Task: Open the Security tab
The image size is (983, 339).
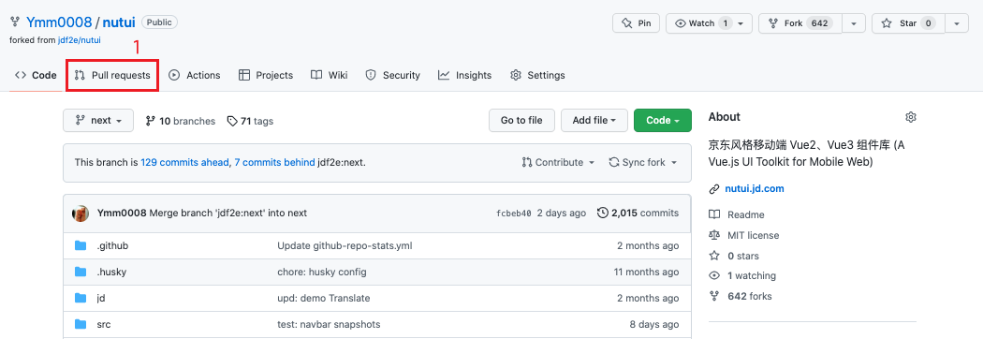Action: 393,75
